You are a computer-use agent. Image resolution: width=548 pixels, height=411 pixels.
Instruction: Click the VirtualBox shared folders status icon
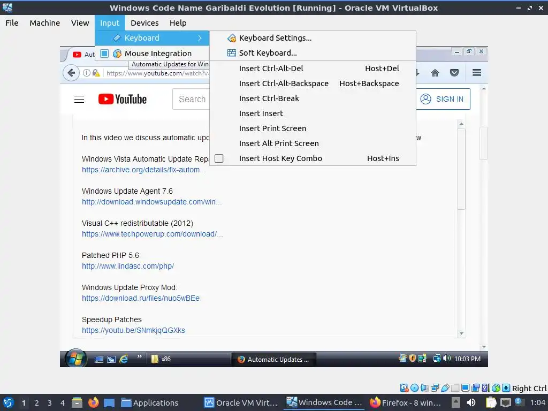(455, 388)
